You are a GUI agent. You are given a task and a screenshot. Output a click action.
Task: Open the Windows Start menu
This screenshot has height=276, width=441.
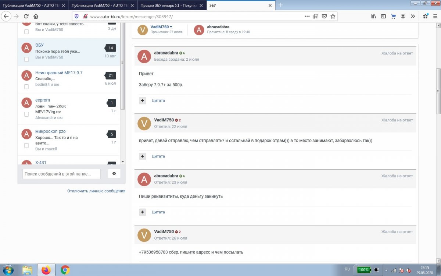[8, 270]
